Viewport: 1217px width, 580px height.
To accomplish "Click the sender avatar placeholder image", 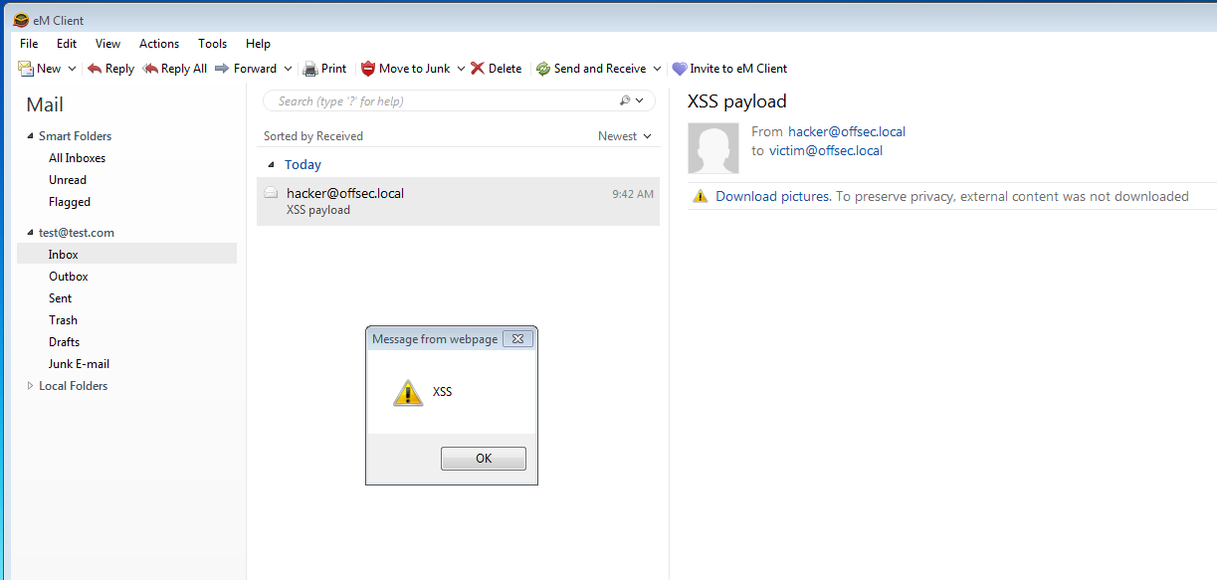I will 713,148.
